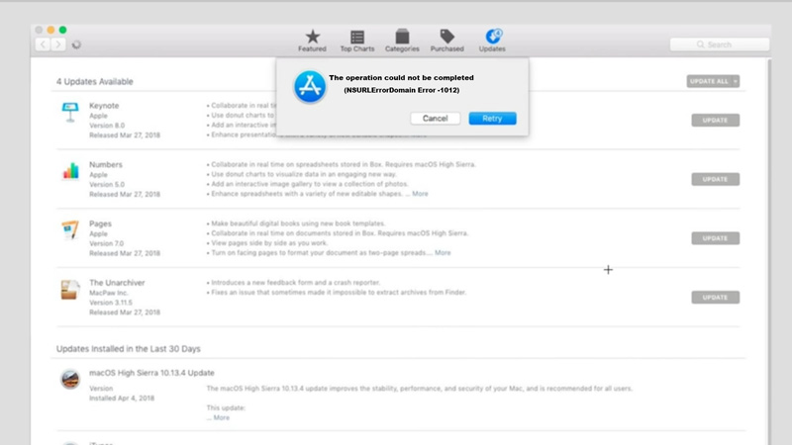
Task: Expand More link in Numbers description
Action: (420, 194)
